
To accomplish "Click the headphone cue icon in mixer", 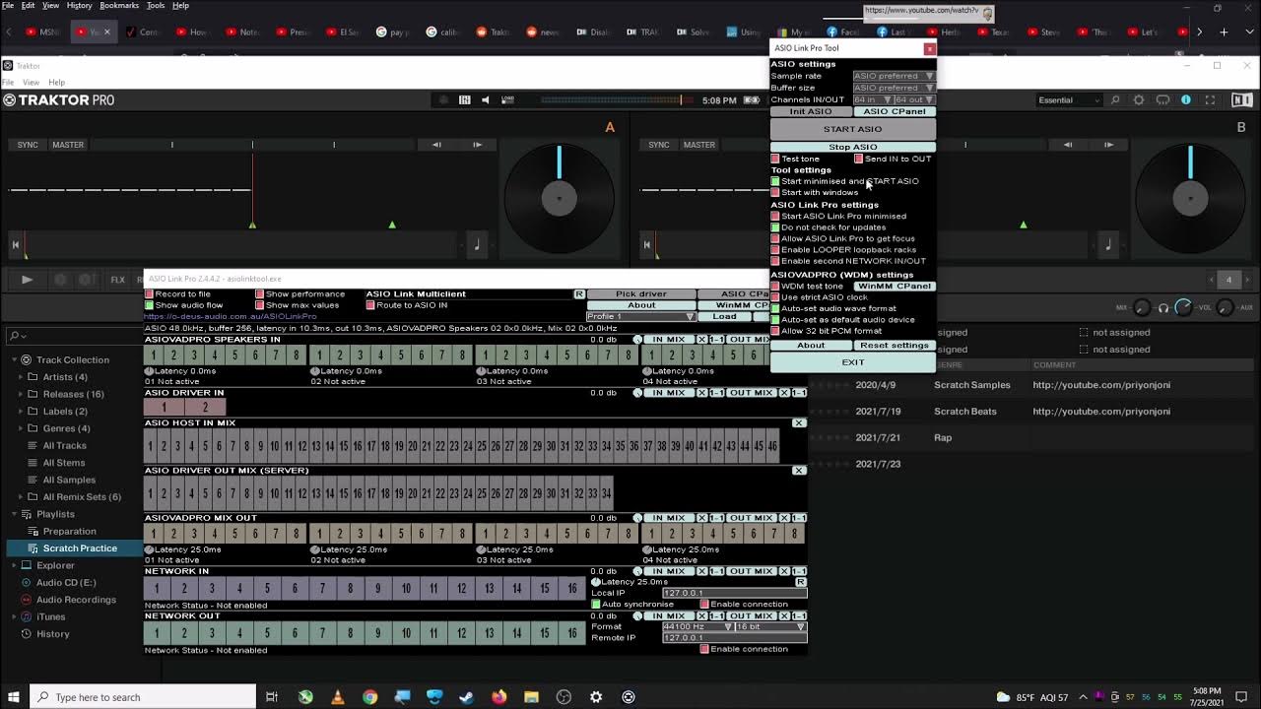I will [1163, 308].
